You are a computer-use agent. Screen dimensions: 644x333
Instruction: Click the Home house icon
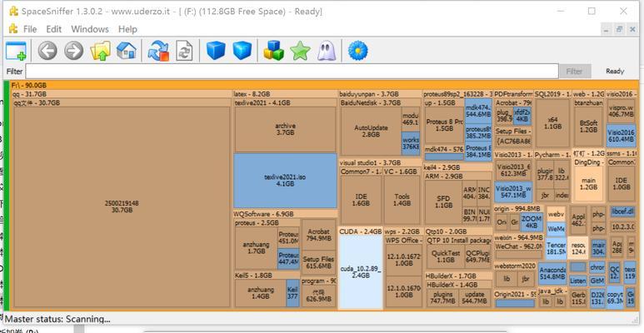pyautogui.click(x=127, y=52)
